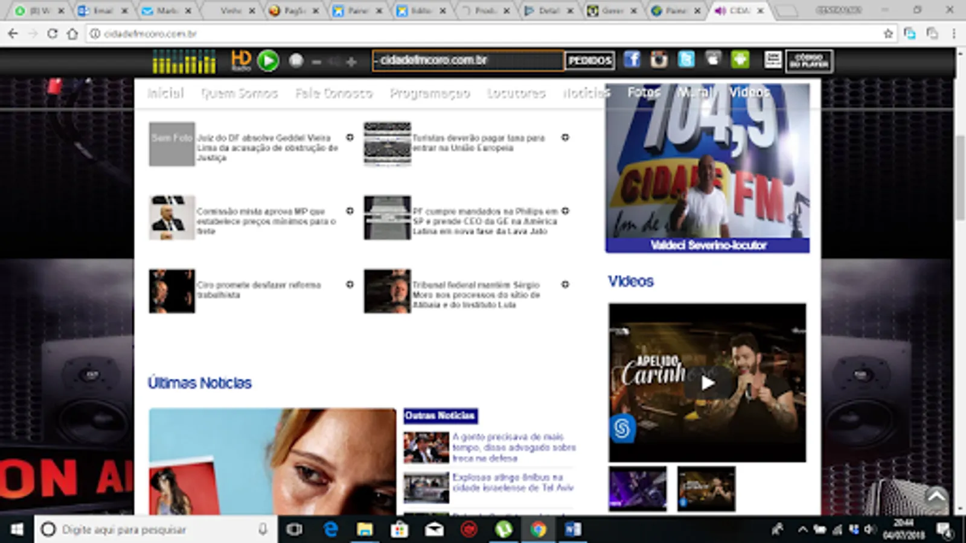The image size is (966, 543).
Task: Open the Apple app icon in player bar
Action: (x=713, y=59)
